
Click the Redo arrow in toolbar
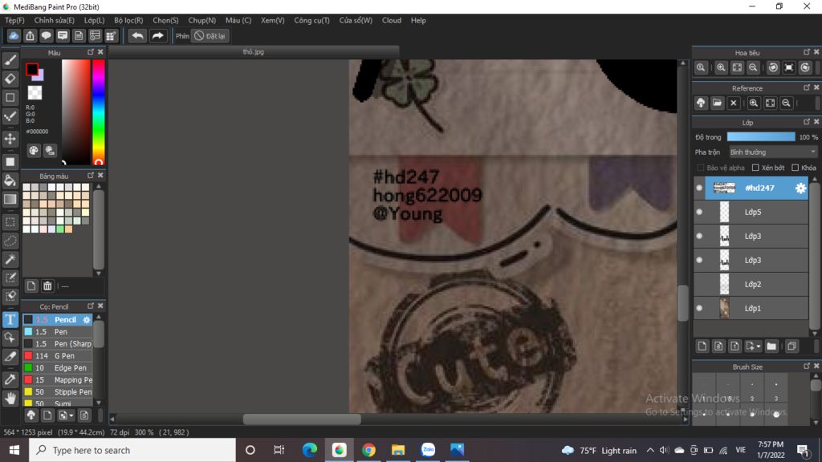tap(157, 35)
